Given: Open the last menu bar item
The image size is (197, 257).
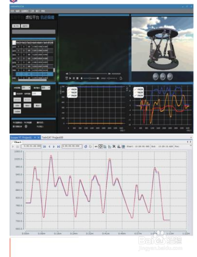Looking at the screenshot, I should pos(43,11).
